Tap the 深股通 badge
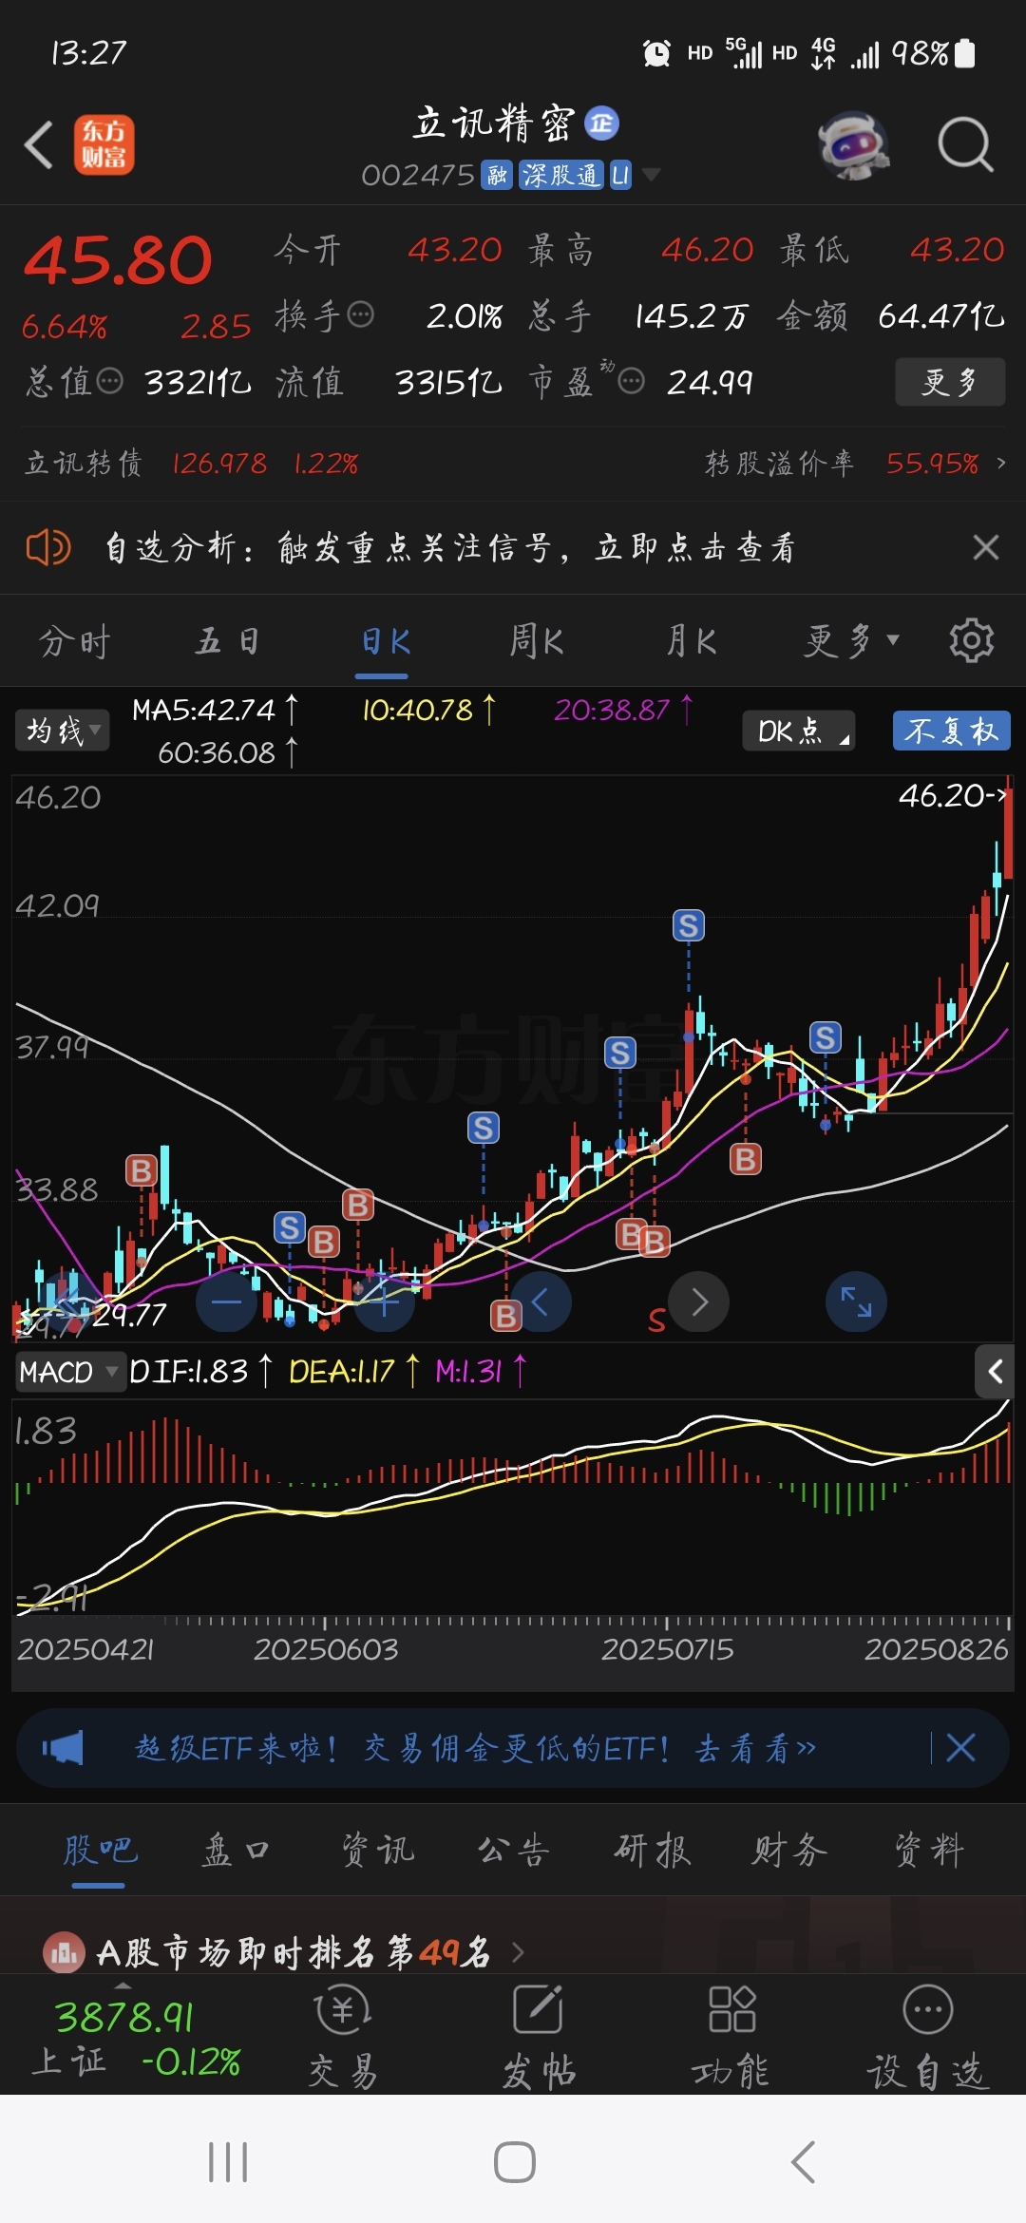Screen dimensions: 1026x2223 560,175
